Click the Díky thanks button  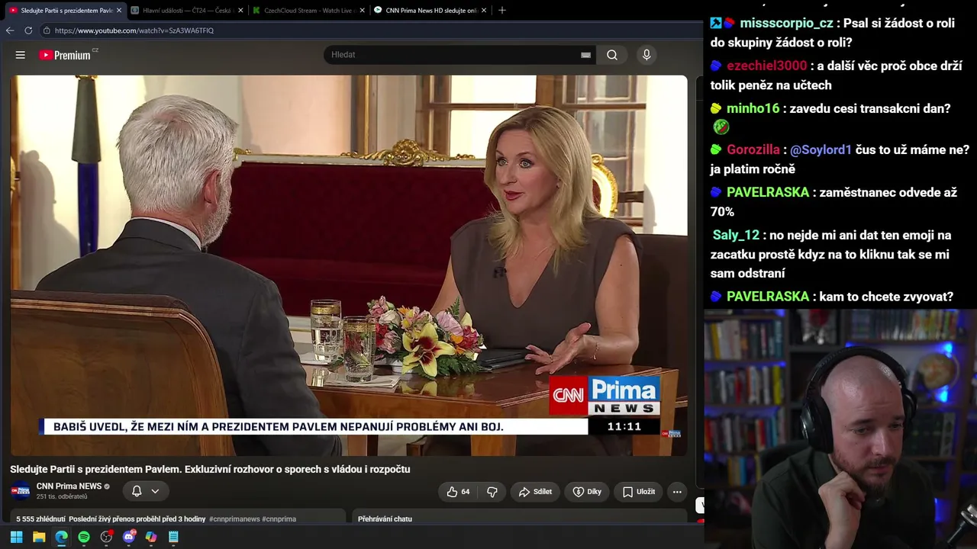tap(587, 492)
